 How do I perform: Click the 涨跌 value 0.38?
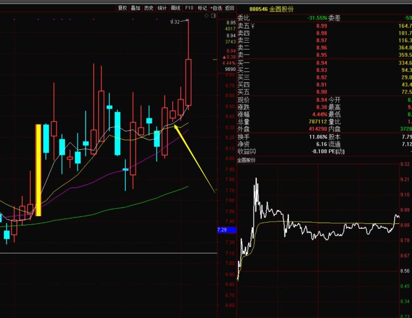pos(321,107)
